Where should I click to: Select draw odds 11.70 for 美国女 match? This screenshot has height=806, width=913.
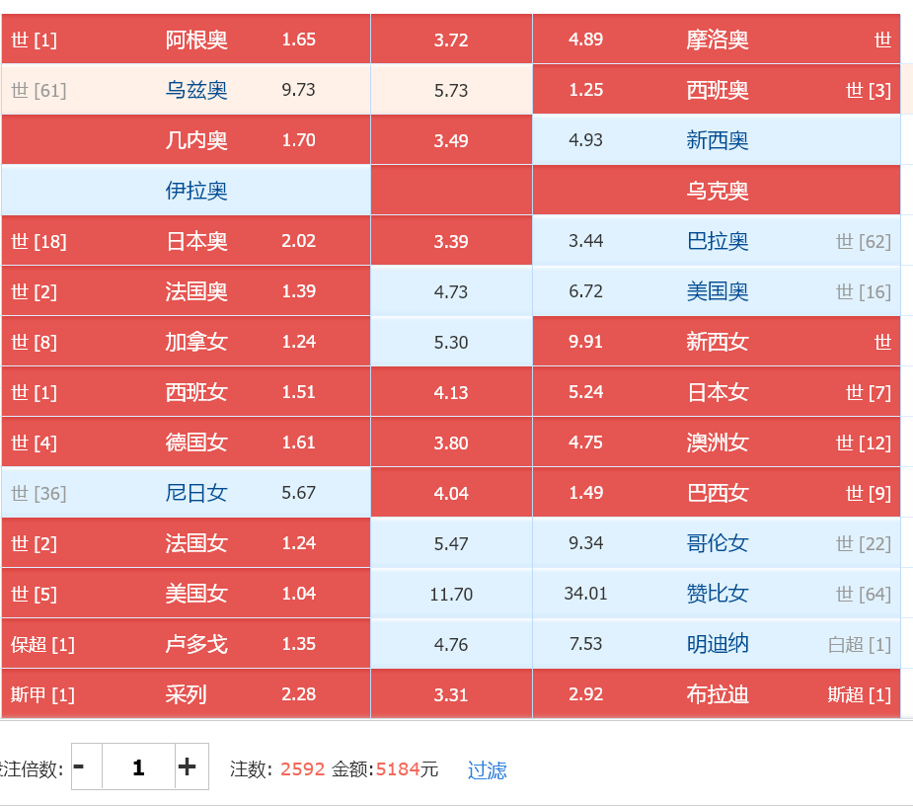pyautogui.click(x=451, y=594)
